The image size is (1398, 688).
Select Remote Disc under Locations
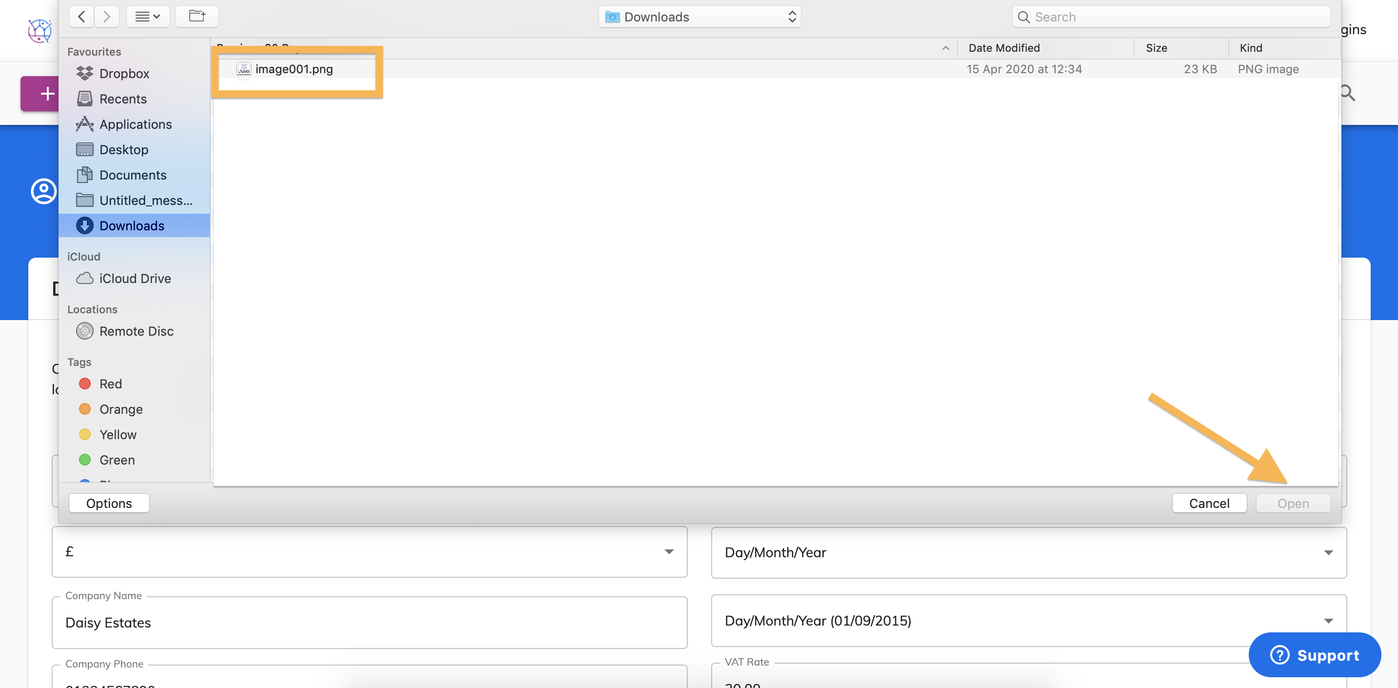click(136, 331)
